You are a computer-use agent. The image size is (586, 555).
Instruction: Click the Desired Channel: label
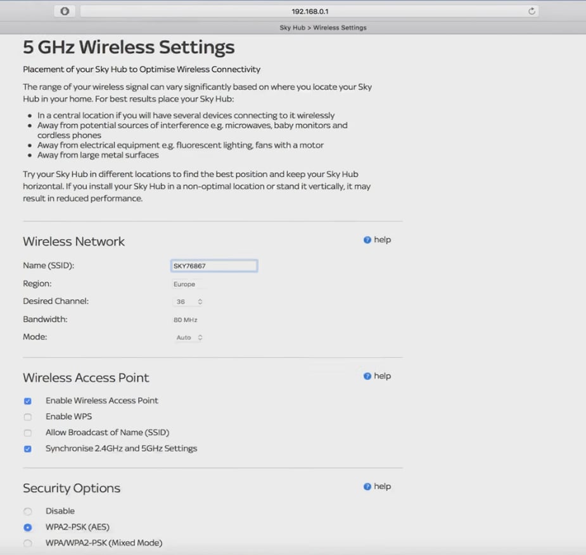(56, 301)
